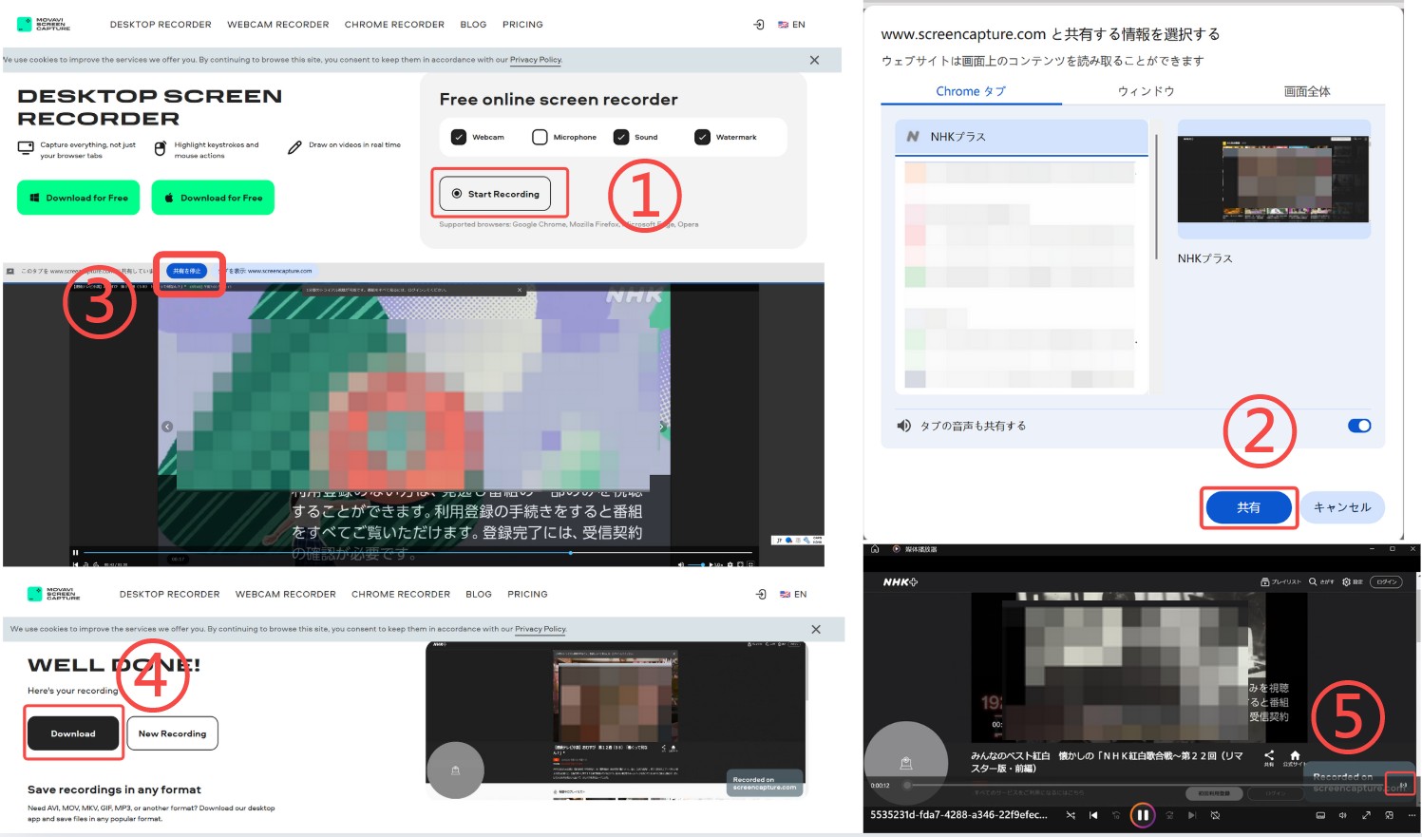The image size is (1422, 837).
Task: Click login icon on Desktop Screen Recorder page
Action: (759, 25)
